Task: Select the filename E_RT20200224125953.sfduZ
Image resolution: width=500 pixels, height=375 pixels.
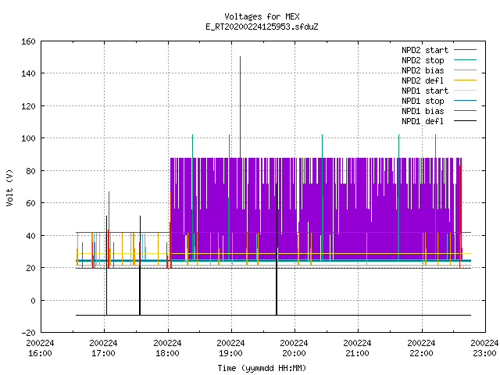Action: [262, 27]
